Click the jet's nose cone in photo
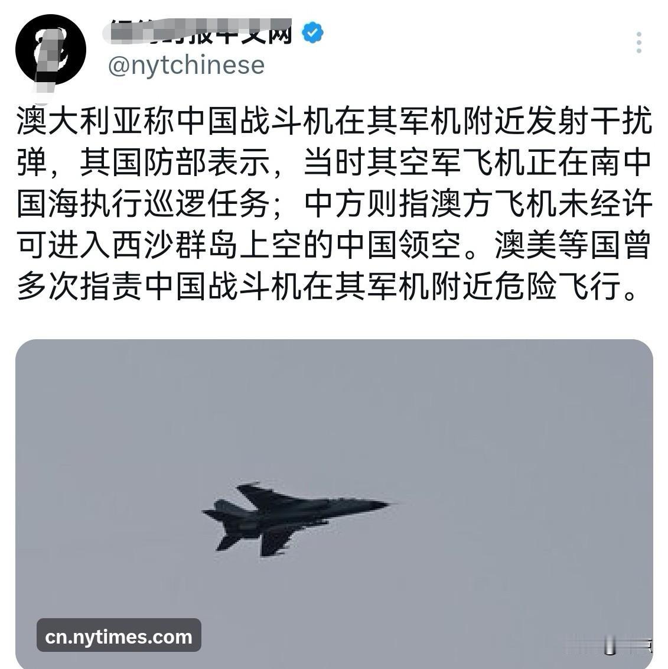The height and width of the screenshot is (669, 668). [x=377, y=505]
